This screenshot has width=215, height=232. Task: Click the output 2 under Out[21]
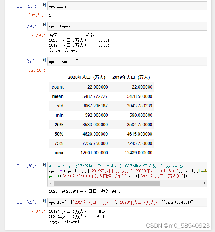tap(50, 15)
